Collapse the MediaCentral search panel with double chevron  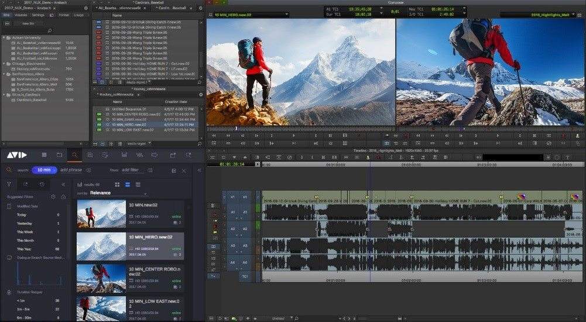point(199,170)
